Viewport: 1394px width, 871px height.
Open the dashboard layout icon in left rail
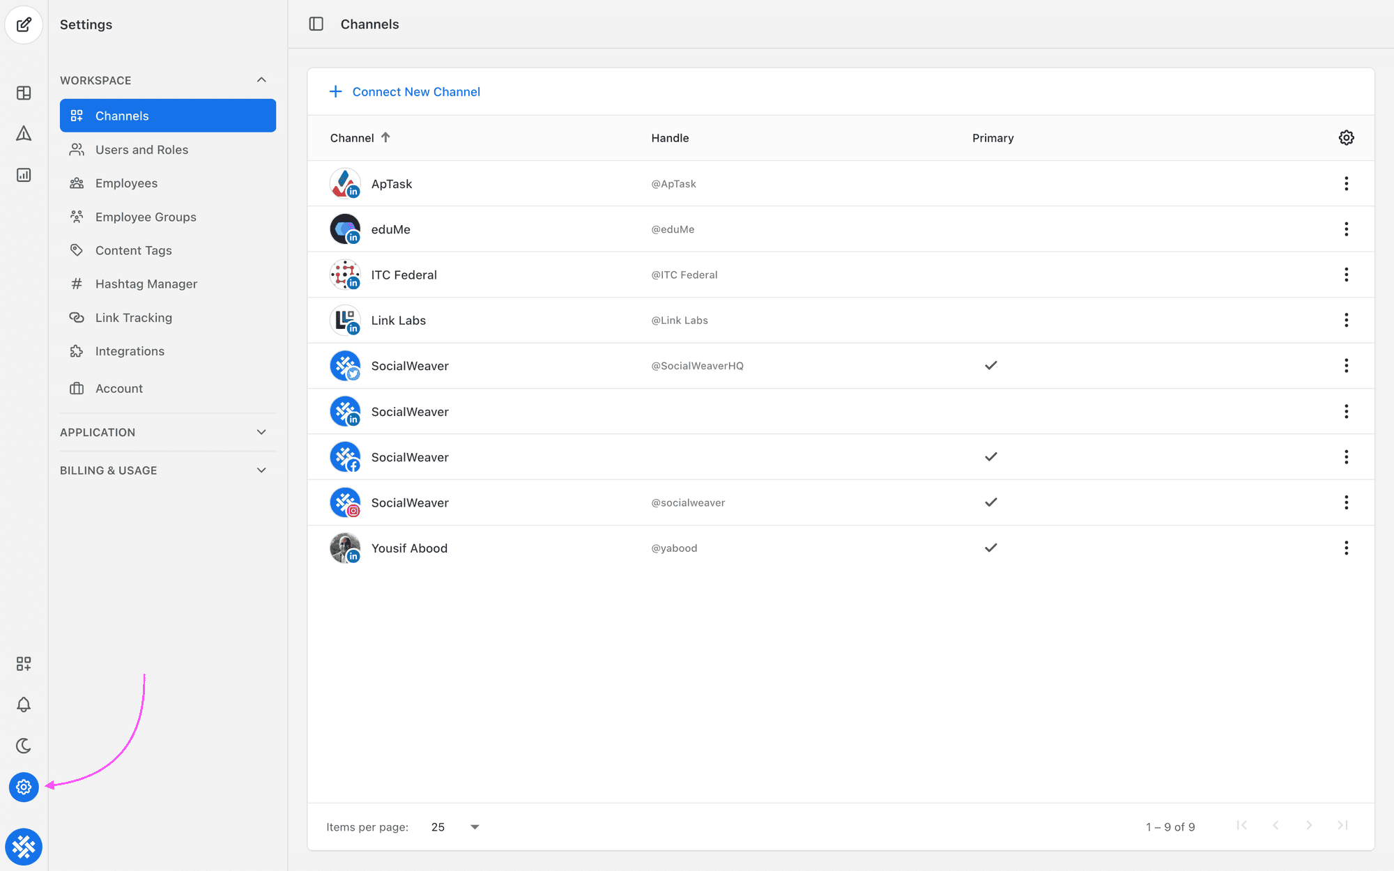[x=24, y=93]
